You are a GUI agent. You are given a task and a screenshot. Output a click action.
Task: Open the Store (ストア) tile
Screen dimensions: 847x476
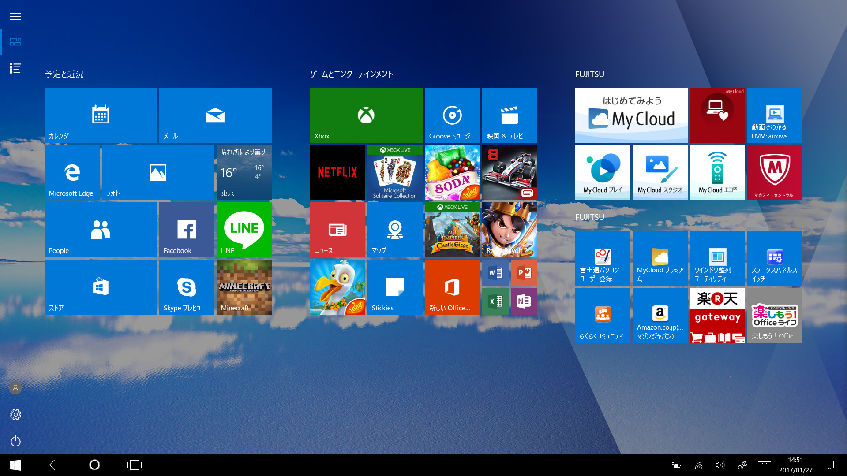pyautogui.click(x=101, y=287)
